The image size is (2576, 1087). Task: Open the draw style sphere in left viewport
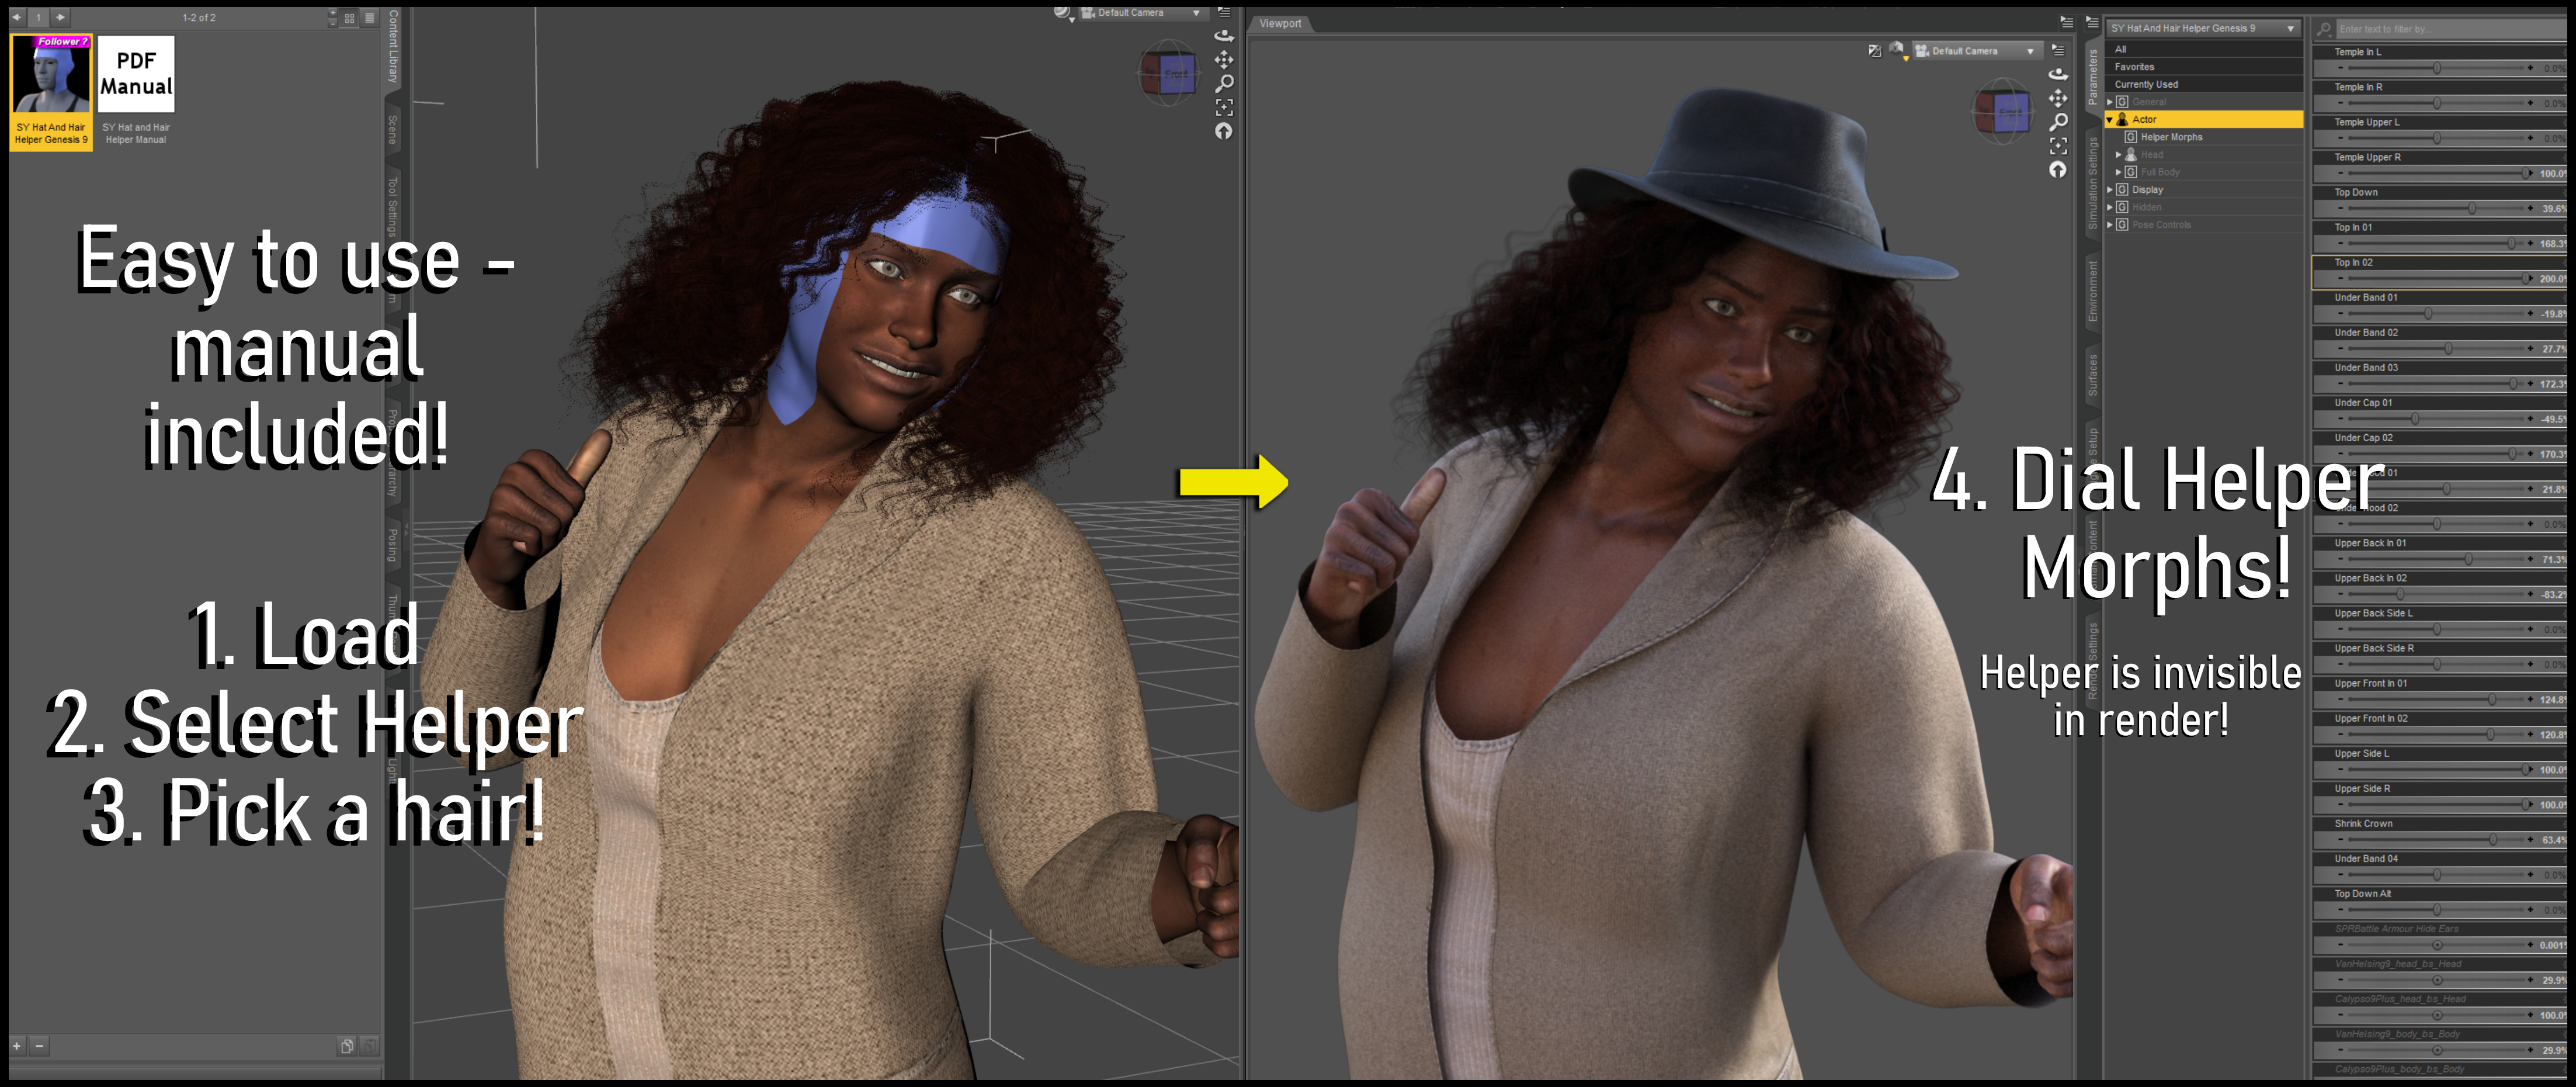pos(1063,13)
